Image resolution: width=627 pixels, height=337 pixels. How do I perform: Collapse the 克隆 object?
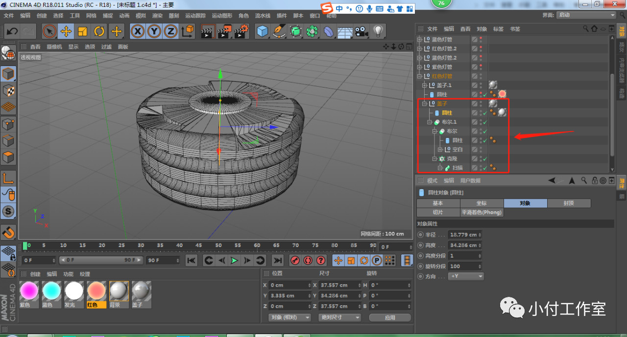point(434,159)
